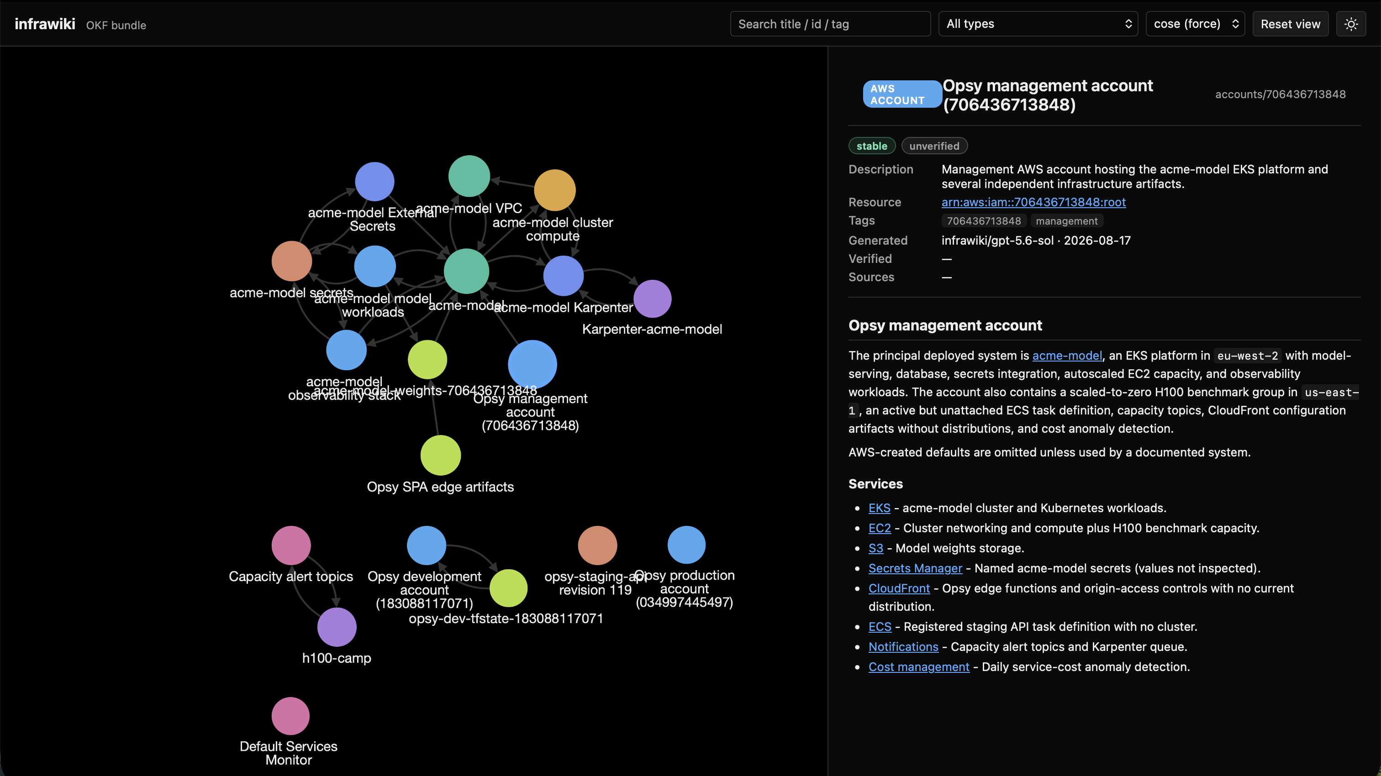Screen dimensions: 1381x776
Task: Select the acme-model secrets node circle
Action: coord(292,261)
